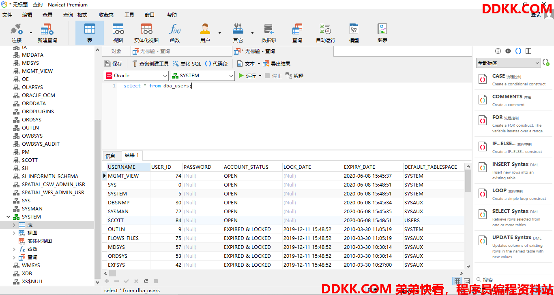554x295 pixels.
Task: Click the 解释 (Explain) button
Action: (294, 76)
